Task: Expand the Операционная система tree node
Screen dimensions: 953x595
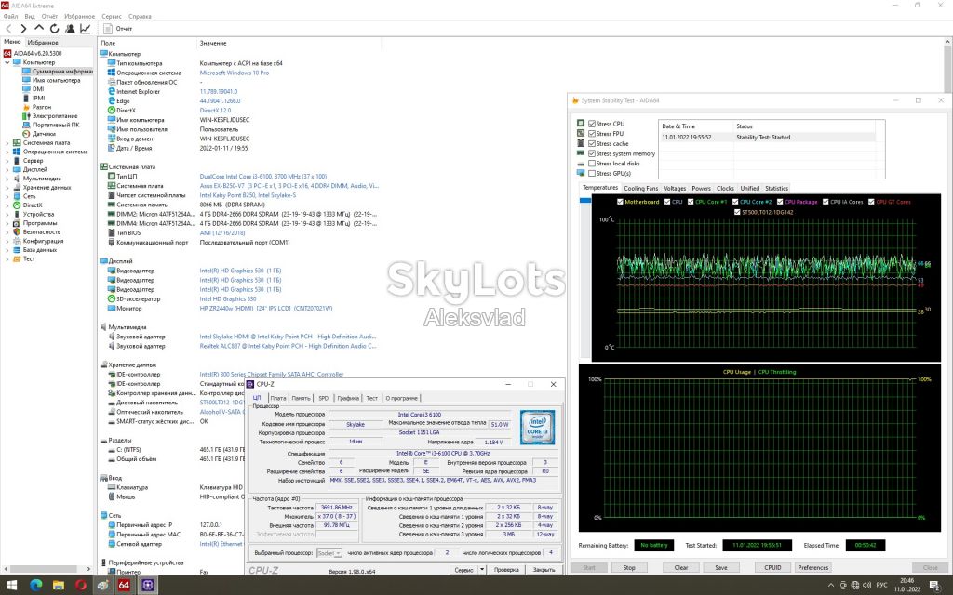Action: coord(7,152)
